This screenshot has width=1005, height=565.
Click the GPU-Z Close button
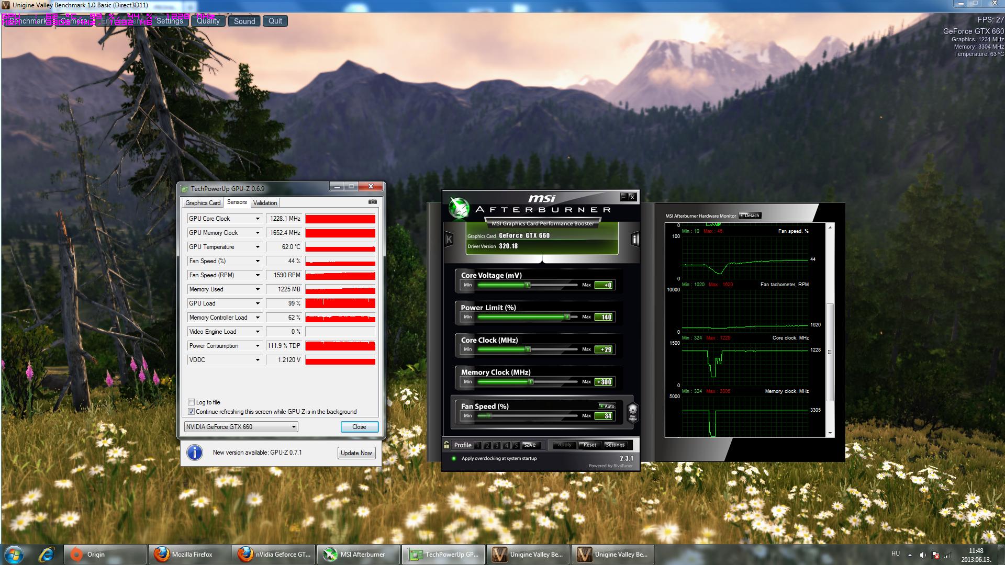(x=359, y=427)
